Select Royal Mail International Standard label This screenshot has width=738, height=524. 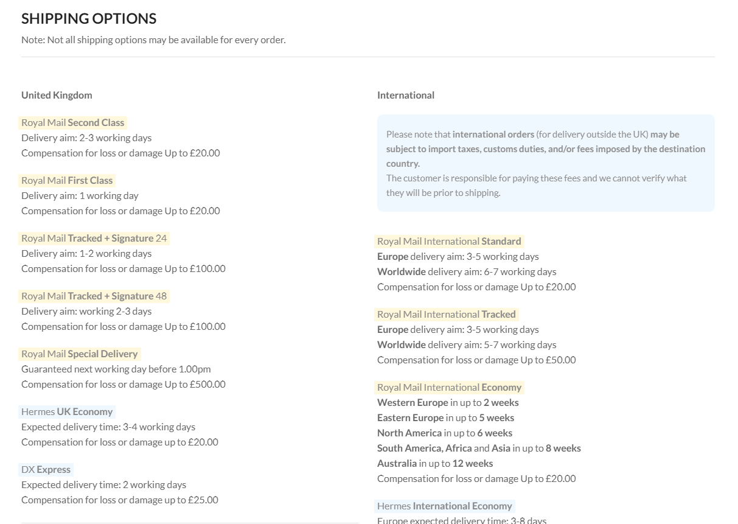coord(449,241)
